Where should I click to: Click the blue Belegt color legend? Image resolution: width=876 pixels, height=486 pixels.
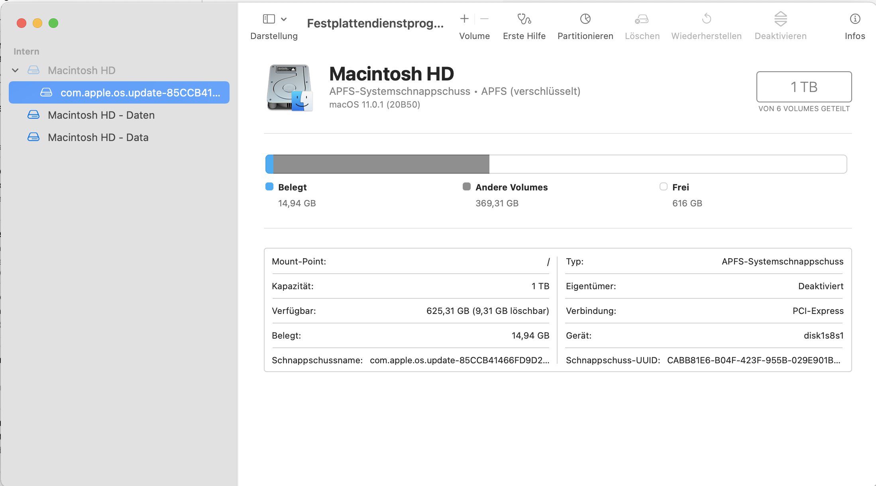click(269, 187)
